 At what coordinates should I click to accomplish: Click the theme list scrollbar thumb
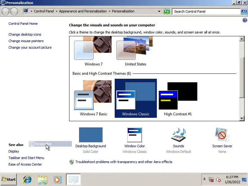tap(242, 77)
